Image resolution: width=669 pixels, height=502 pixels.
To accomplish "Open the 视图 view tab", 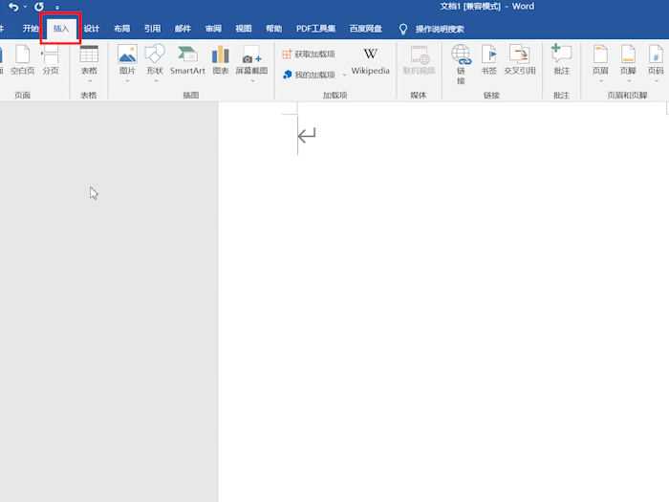I will 244,29.
